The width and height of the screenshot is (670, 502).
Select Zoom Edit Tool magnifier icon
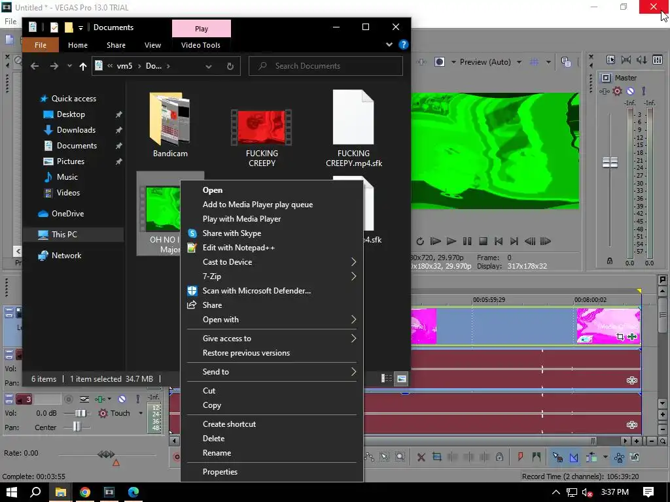(x=400, y=457)
